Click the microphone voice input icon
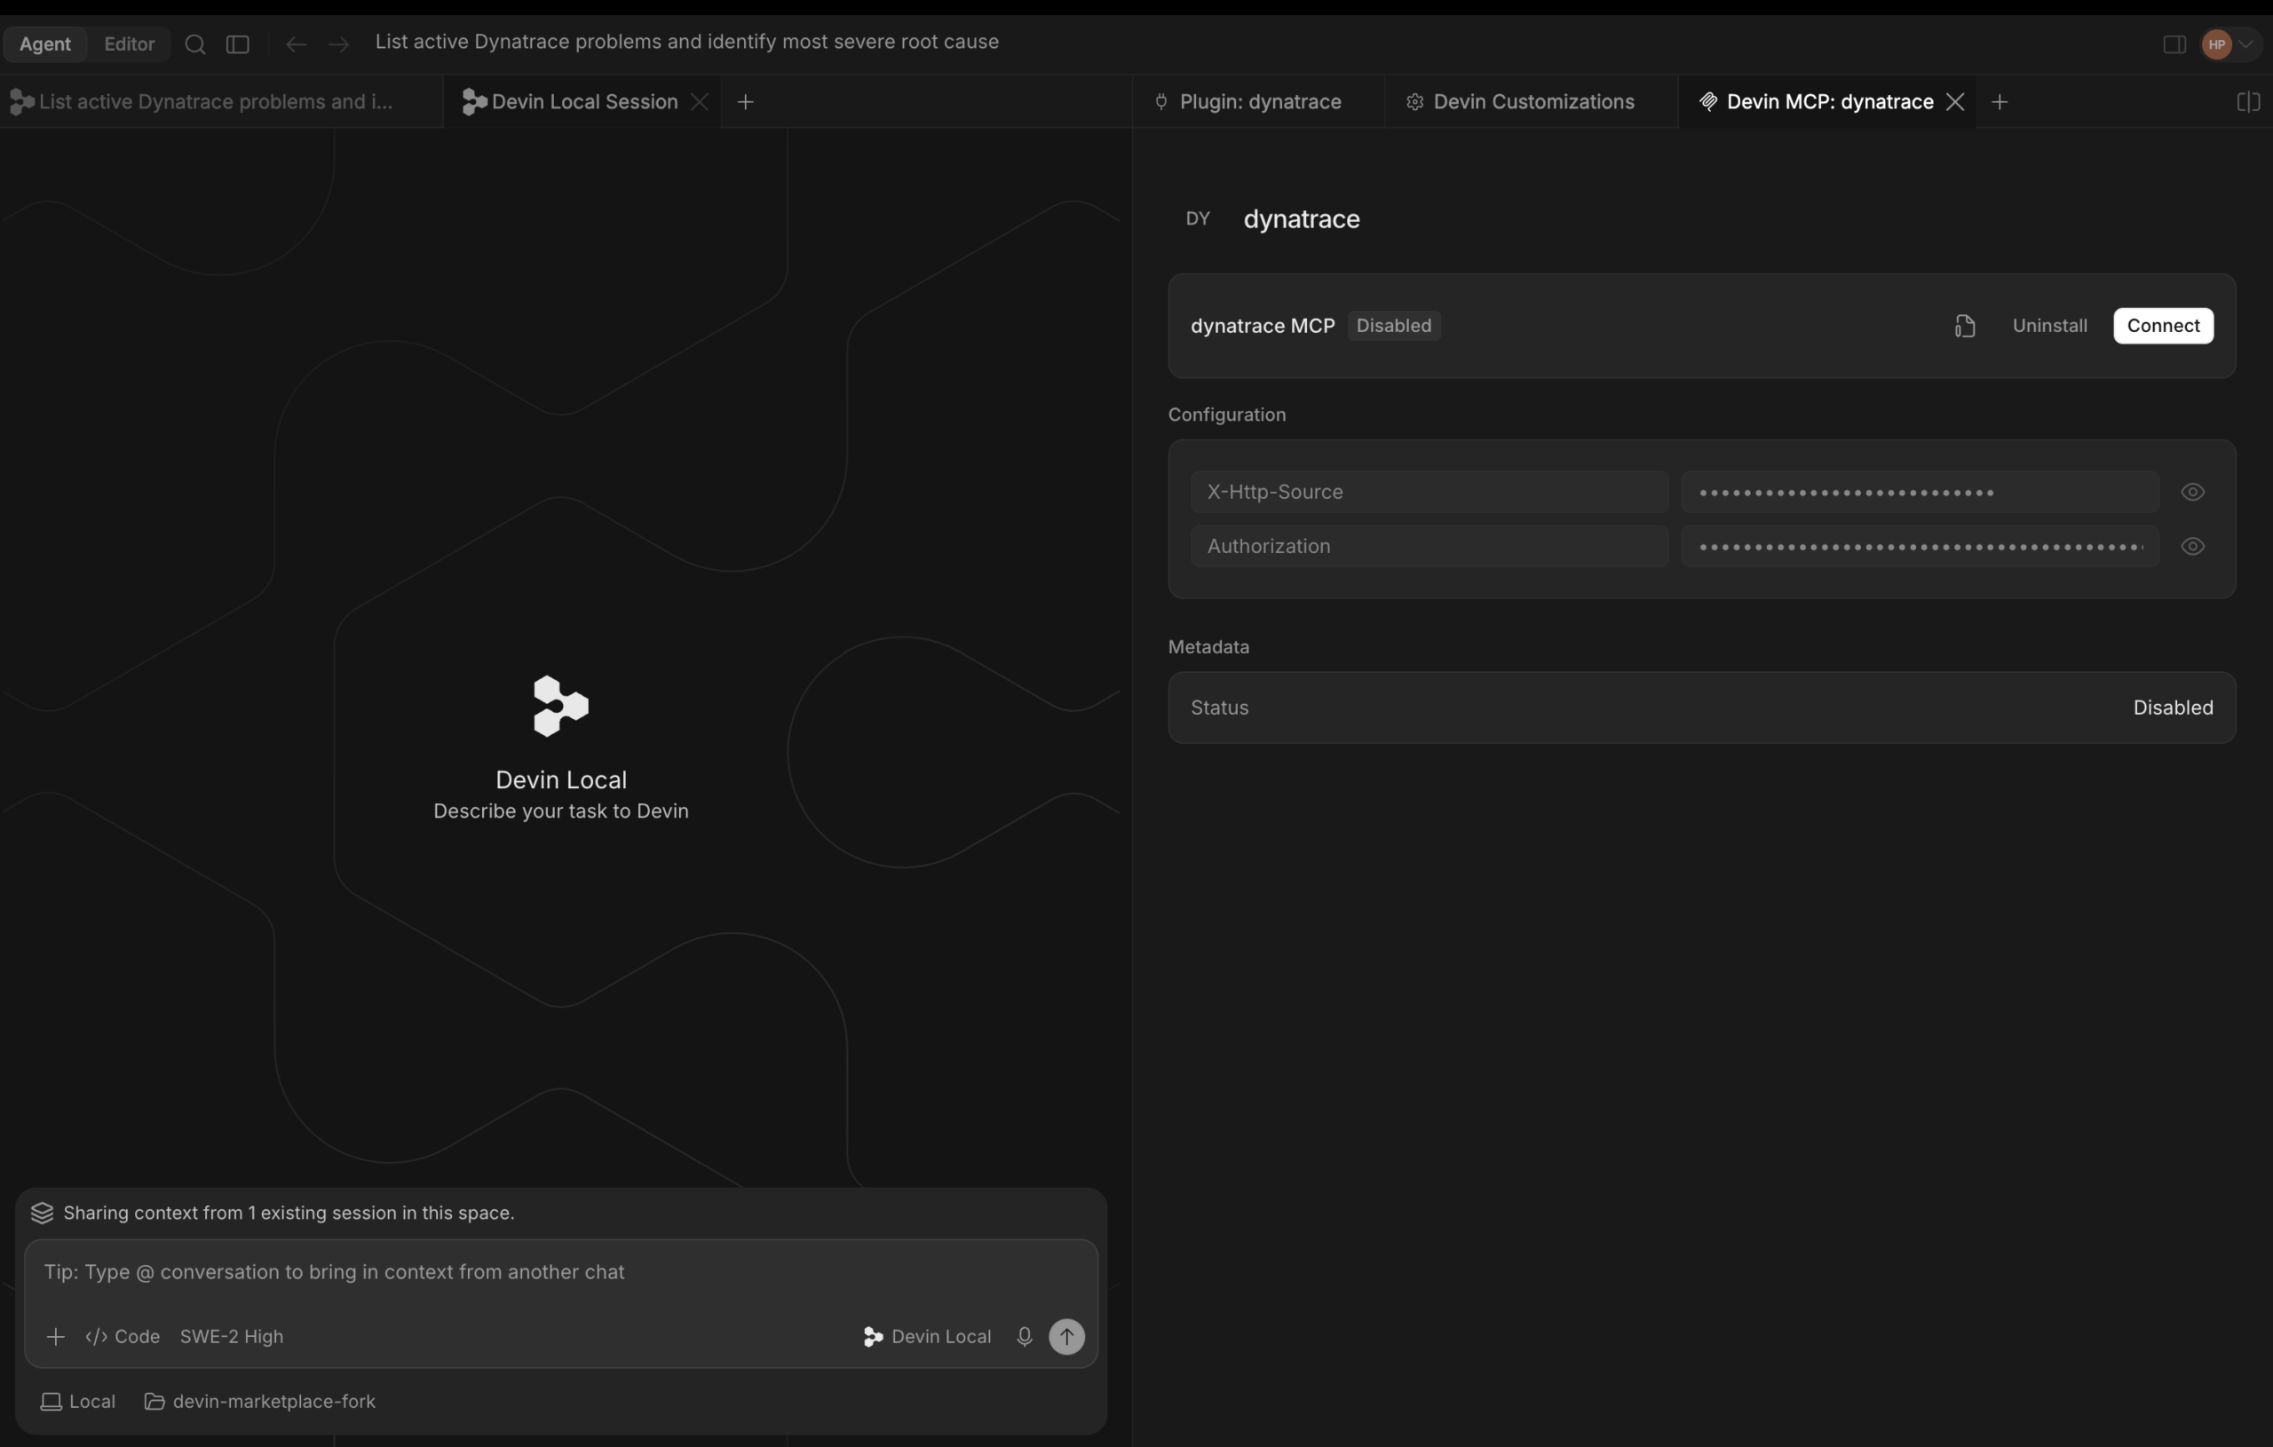 coord(1024,1337)
